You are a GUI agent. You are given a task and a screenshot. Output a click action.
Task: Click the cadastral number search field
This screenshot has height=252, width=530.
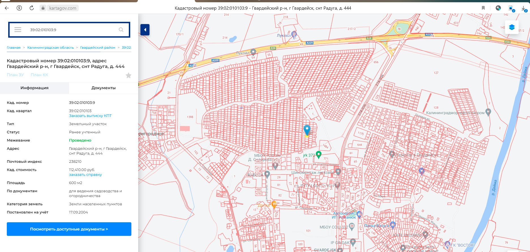[71, 30]
